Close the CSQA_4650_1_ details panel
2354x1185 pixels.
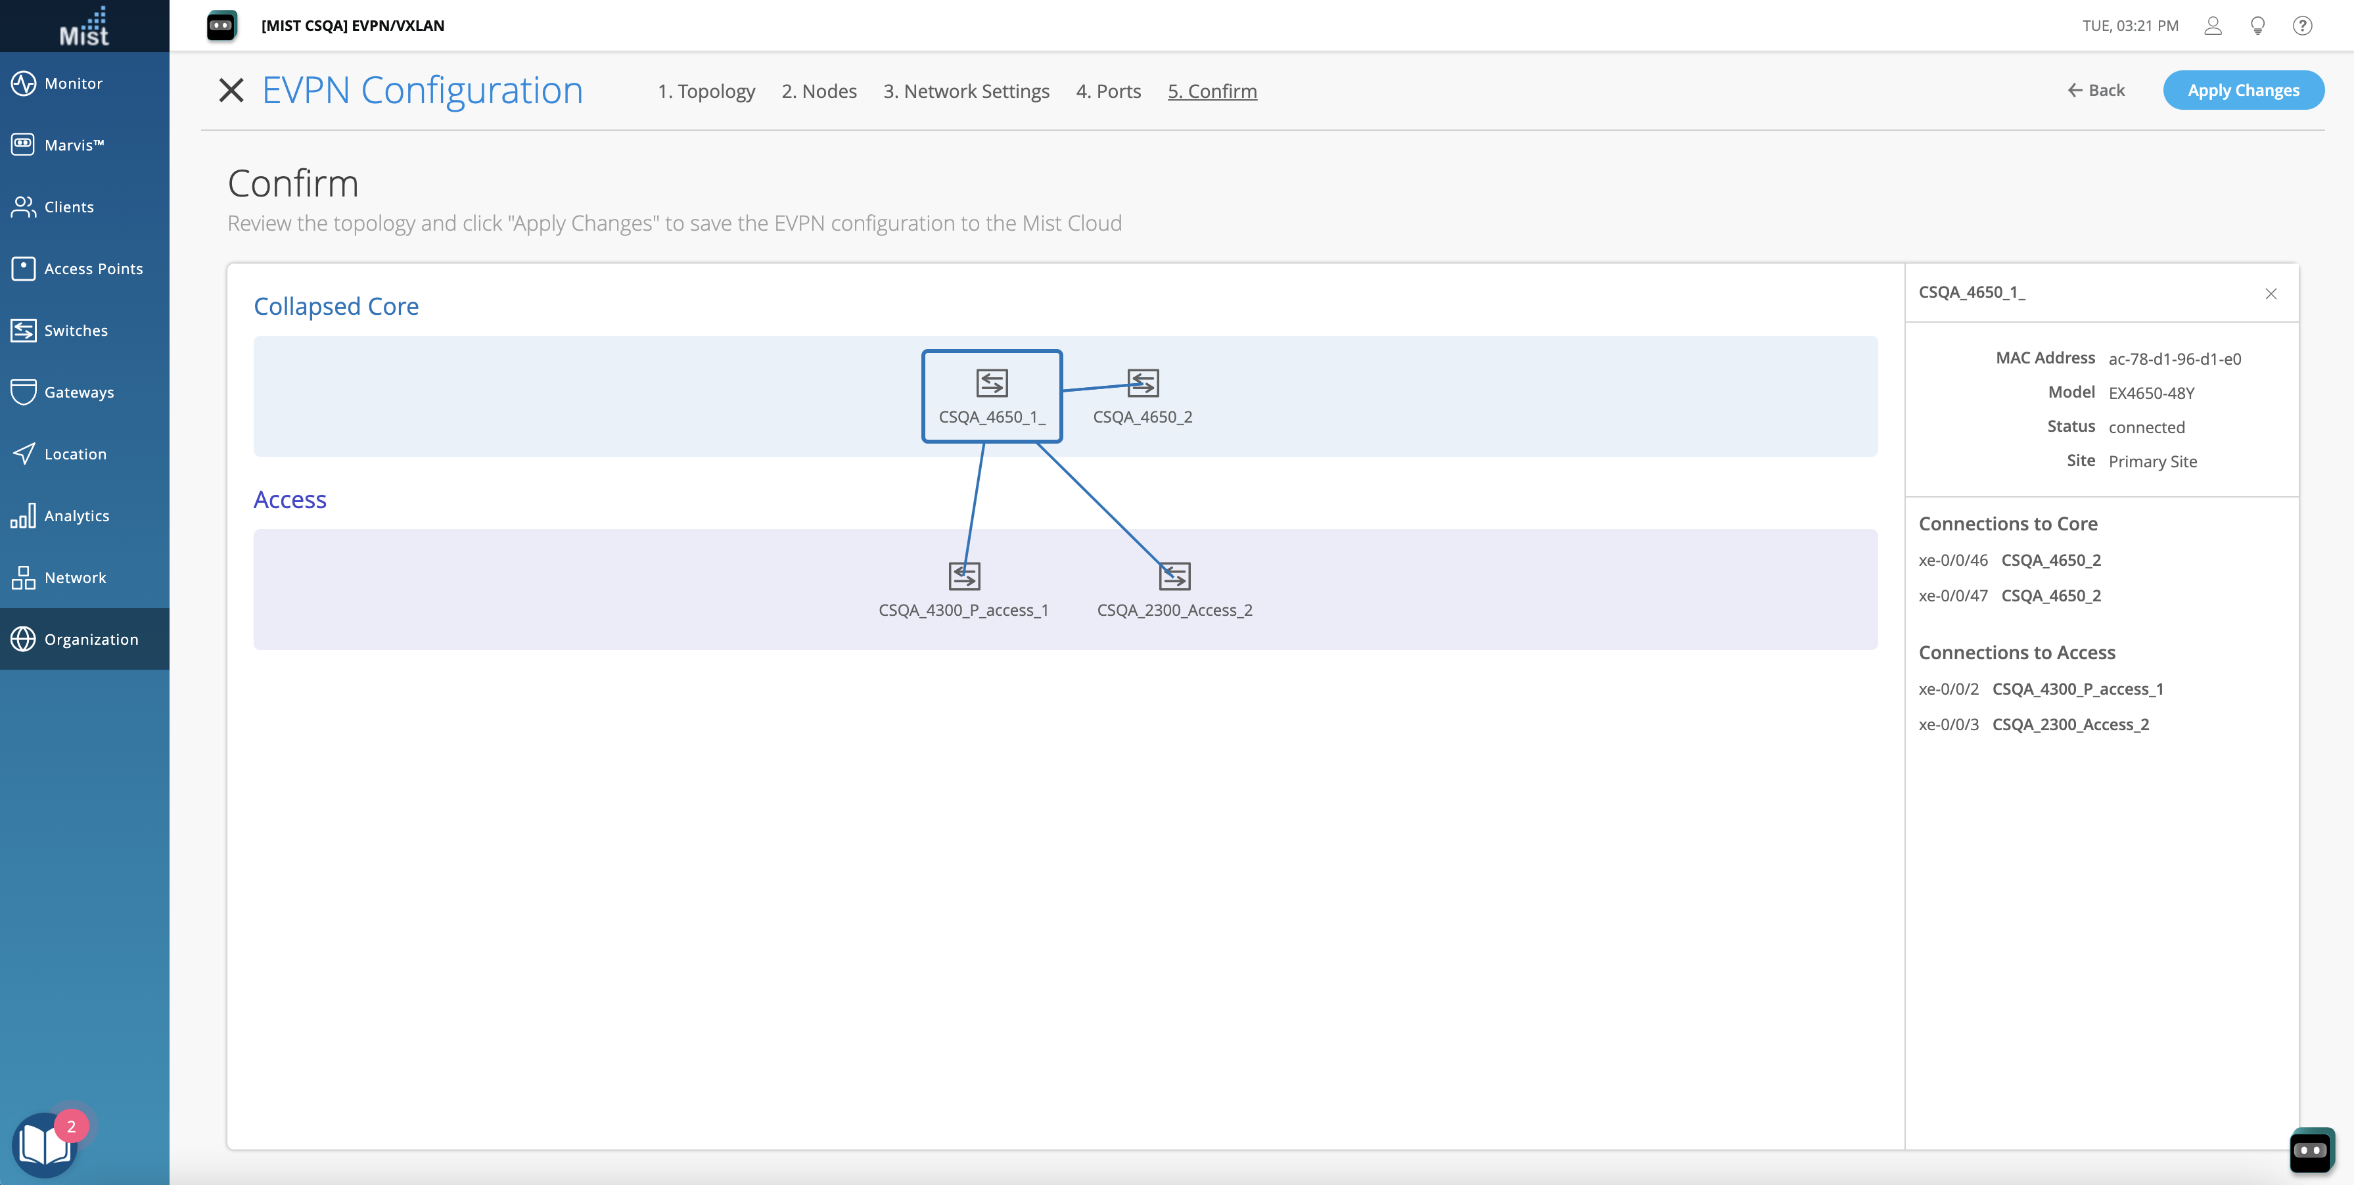[2270, 293]
